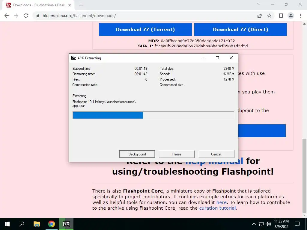Image resolution: width=307 pixels, height=230 pixels.
Task: Open Chrome profile avatar
Action: click(291, 16)
